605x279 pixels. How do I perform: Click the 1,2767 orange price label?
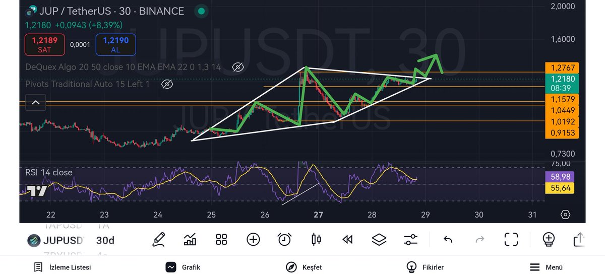click(x=563, y=67)
